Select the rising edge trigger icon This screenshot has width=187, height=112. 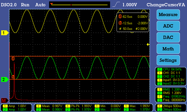116,5
